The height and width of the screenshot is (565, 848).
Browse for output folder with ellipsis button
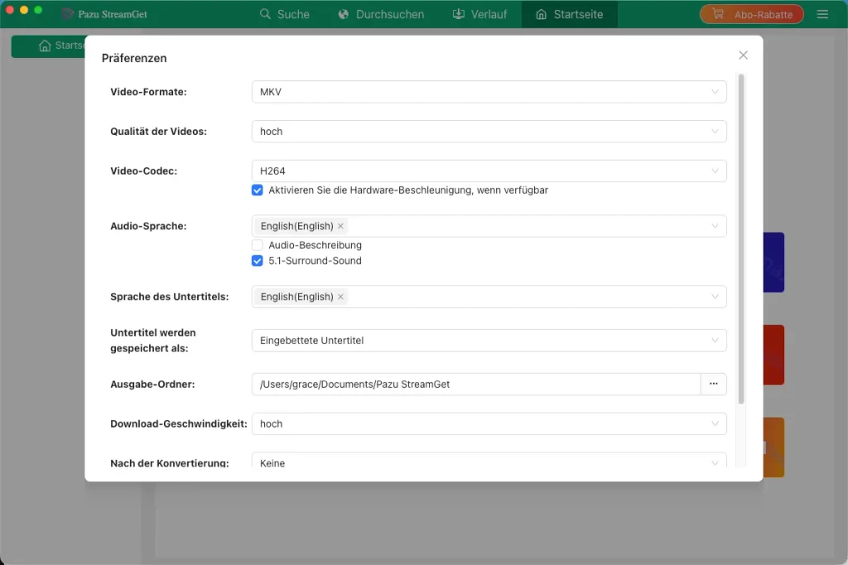713,384
